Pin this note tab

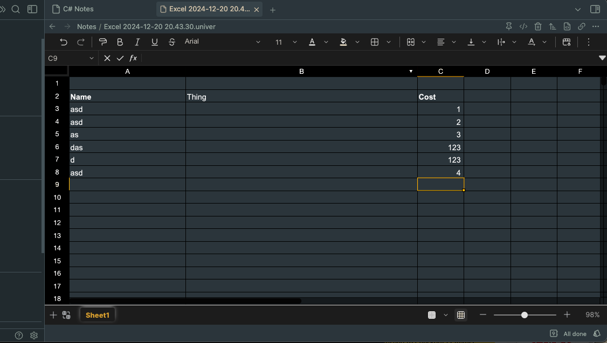tap(509, 26)
